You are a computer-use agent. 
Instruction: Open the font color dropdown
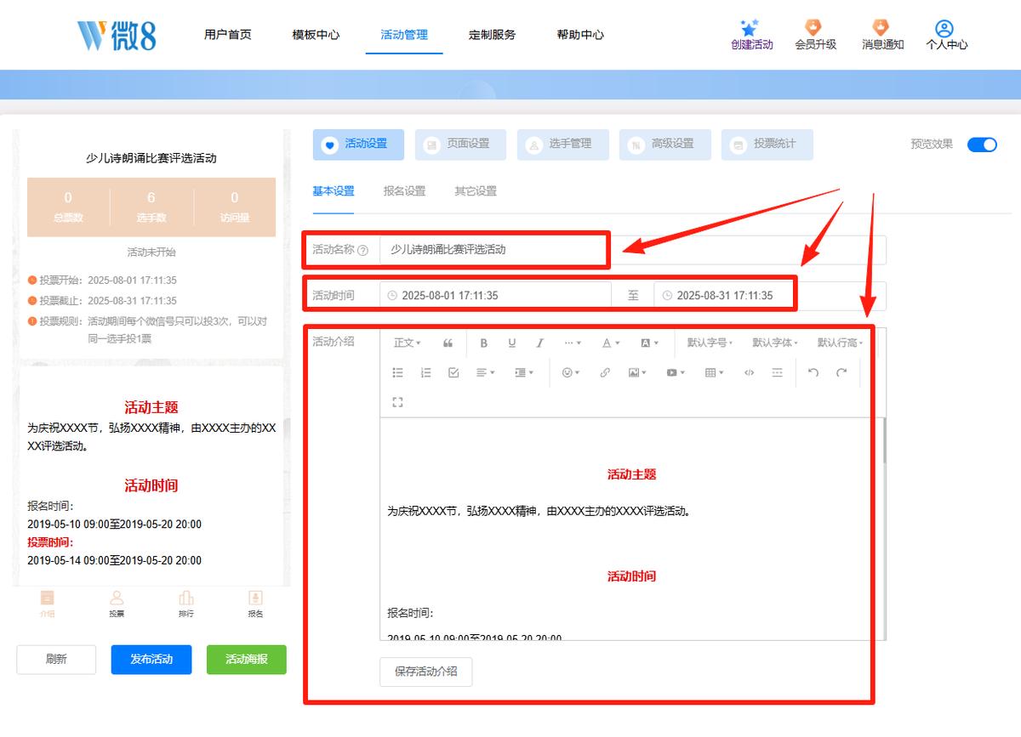click(610, 343)
